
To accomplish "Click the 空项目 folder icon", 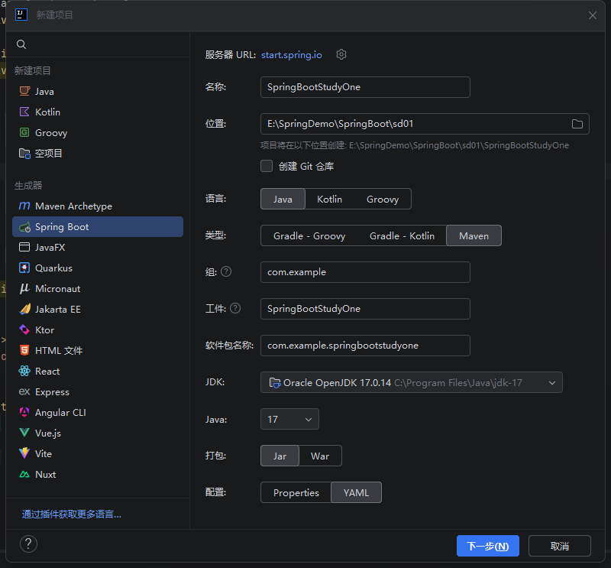I will point(24,154).
